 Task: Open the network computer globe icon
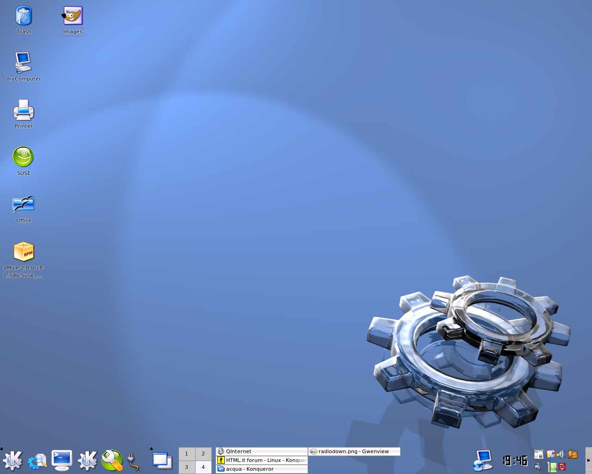point(483,460)
